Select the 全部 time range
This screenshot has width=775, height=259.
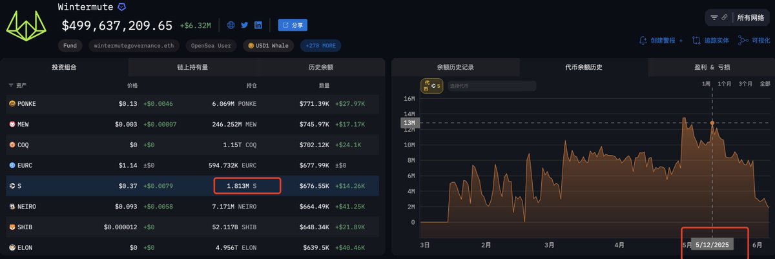(765, 84)
